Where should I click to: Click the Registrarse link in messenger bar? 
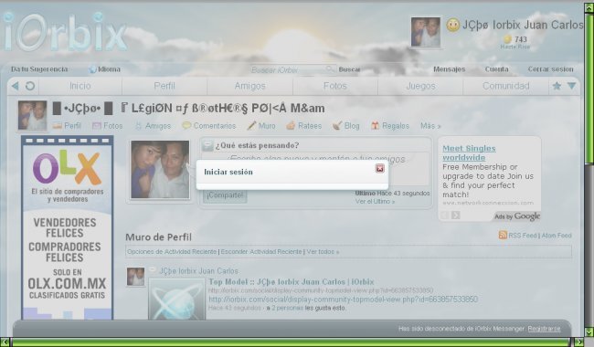(x=544, y=329)
